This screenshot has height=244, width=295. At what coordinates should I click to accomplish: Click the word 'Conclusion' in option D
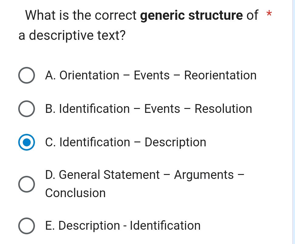tap(75, 193)
